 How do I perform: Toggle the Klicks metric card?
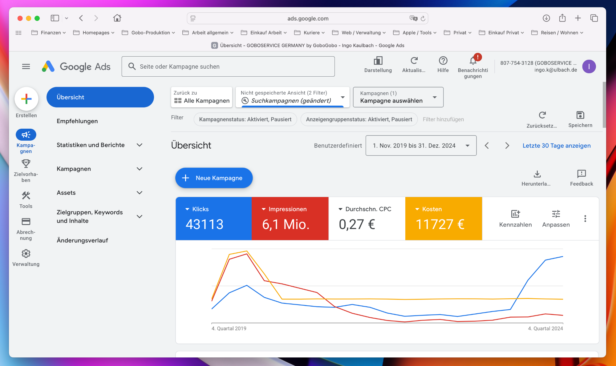coord(213,219)
